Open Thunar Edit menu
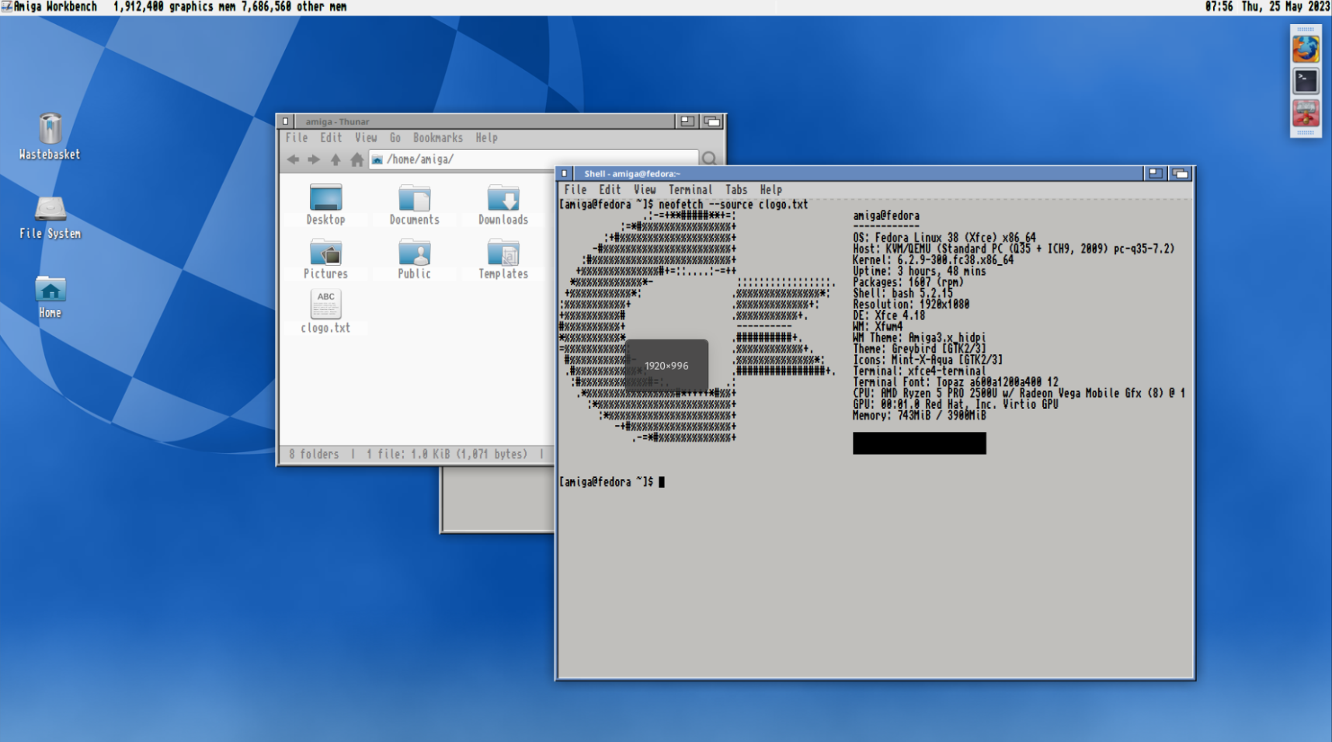This screenshot has height=742, width=1332. tap(331, 138)
